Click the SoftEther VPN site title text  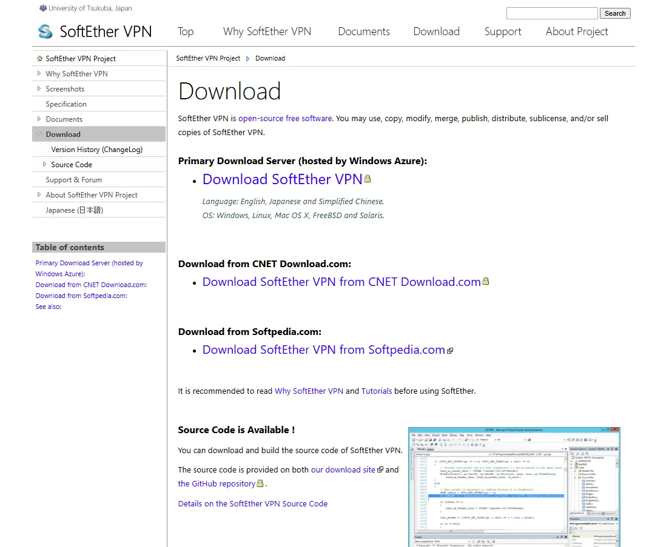(x=106, y=31)
